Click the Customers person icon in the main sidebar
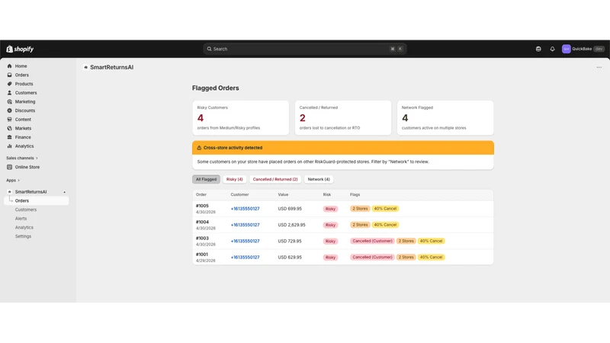The height and width of the screenshot is (343, 610). 9,93
